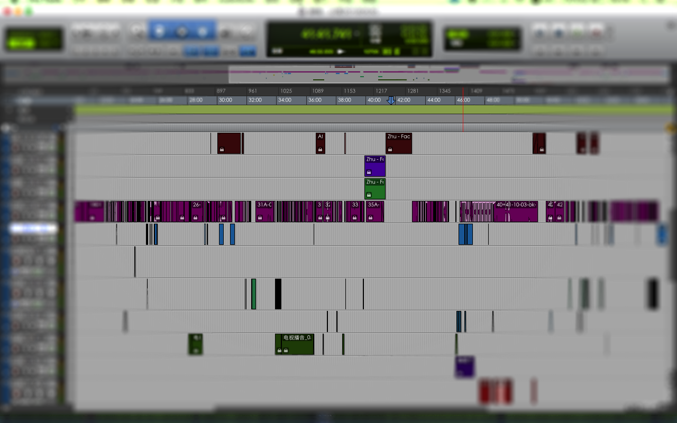Click bar 1089 on the bars ruler

click(x=317, y=91)
